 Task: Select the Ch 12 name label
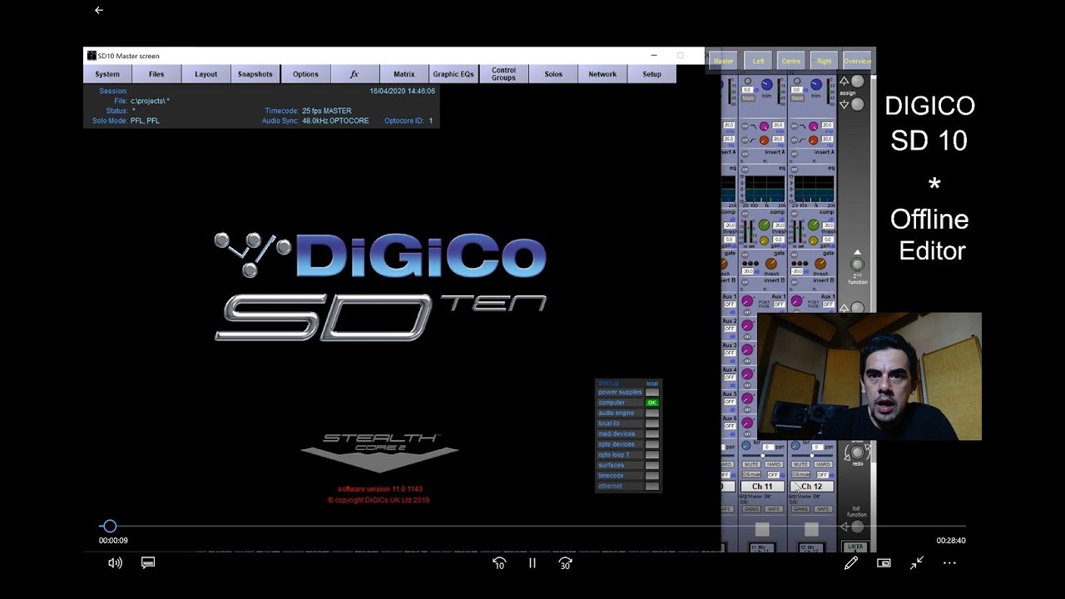coord(811,486)
